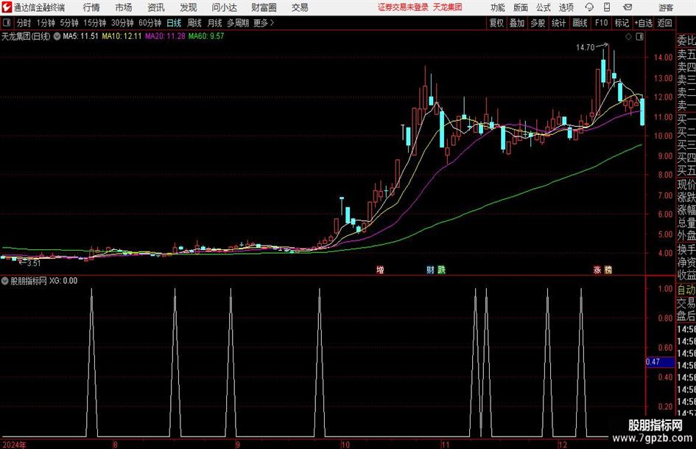696x449 pixels.
Task: Click the 增 event marker on the chart
Action: click(380, 269)
